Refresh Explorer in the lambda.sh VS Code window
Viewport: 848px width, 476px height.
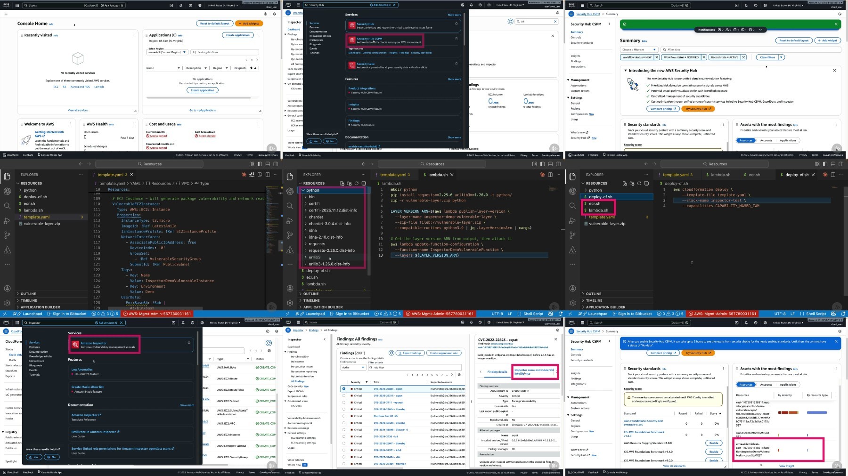356,183
